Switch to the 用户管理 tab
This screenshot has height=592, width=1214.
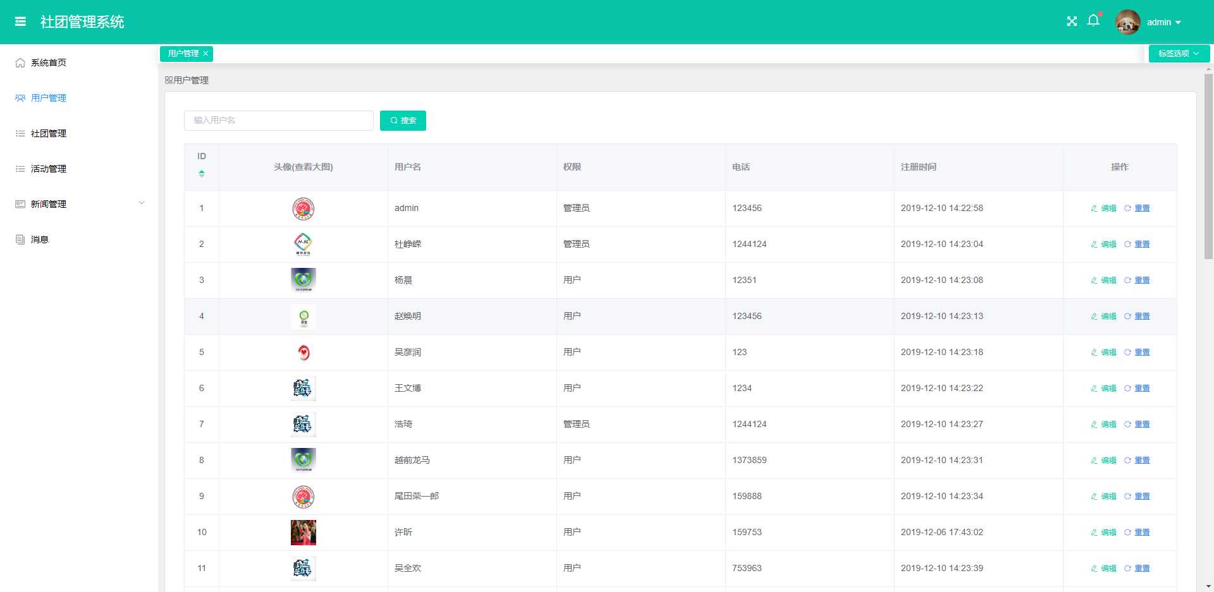pyautogui.click(x=183, y=54)
